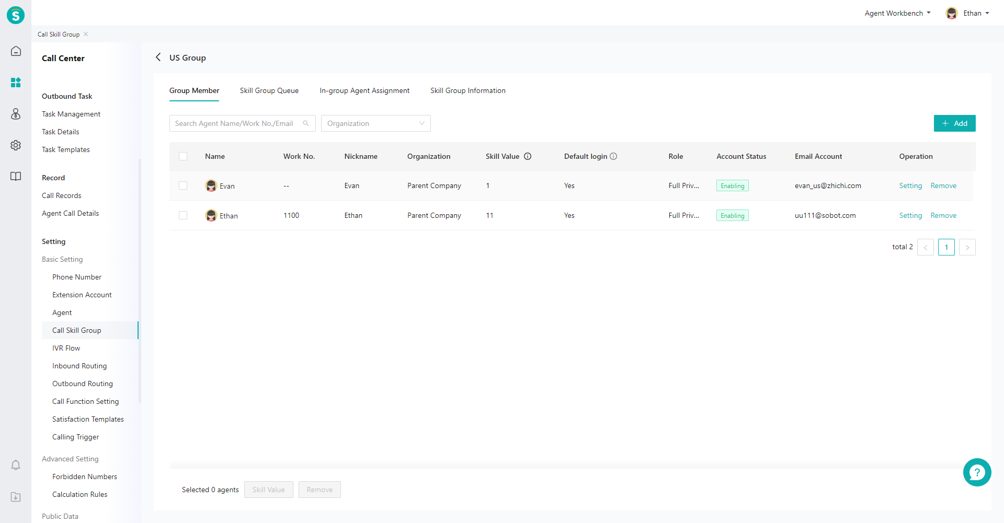Open Task Details in sidebar
Viewport: 1004px width, 523px height.
pyautogui.click(x=61, y=132)
